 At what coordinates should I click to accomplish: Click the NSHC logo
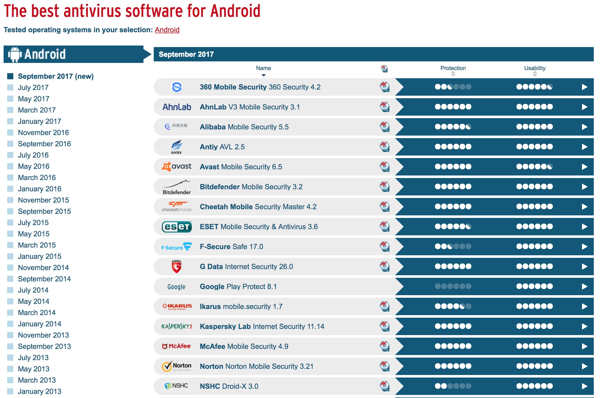[176, 386]
